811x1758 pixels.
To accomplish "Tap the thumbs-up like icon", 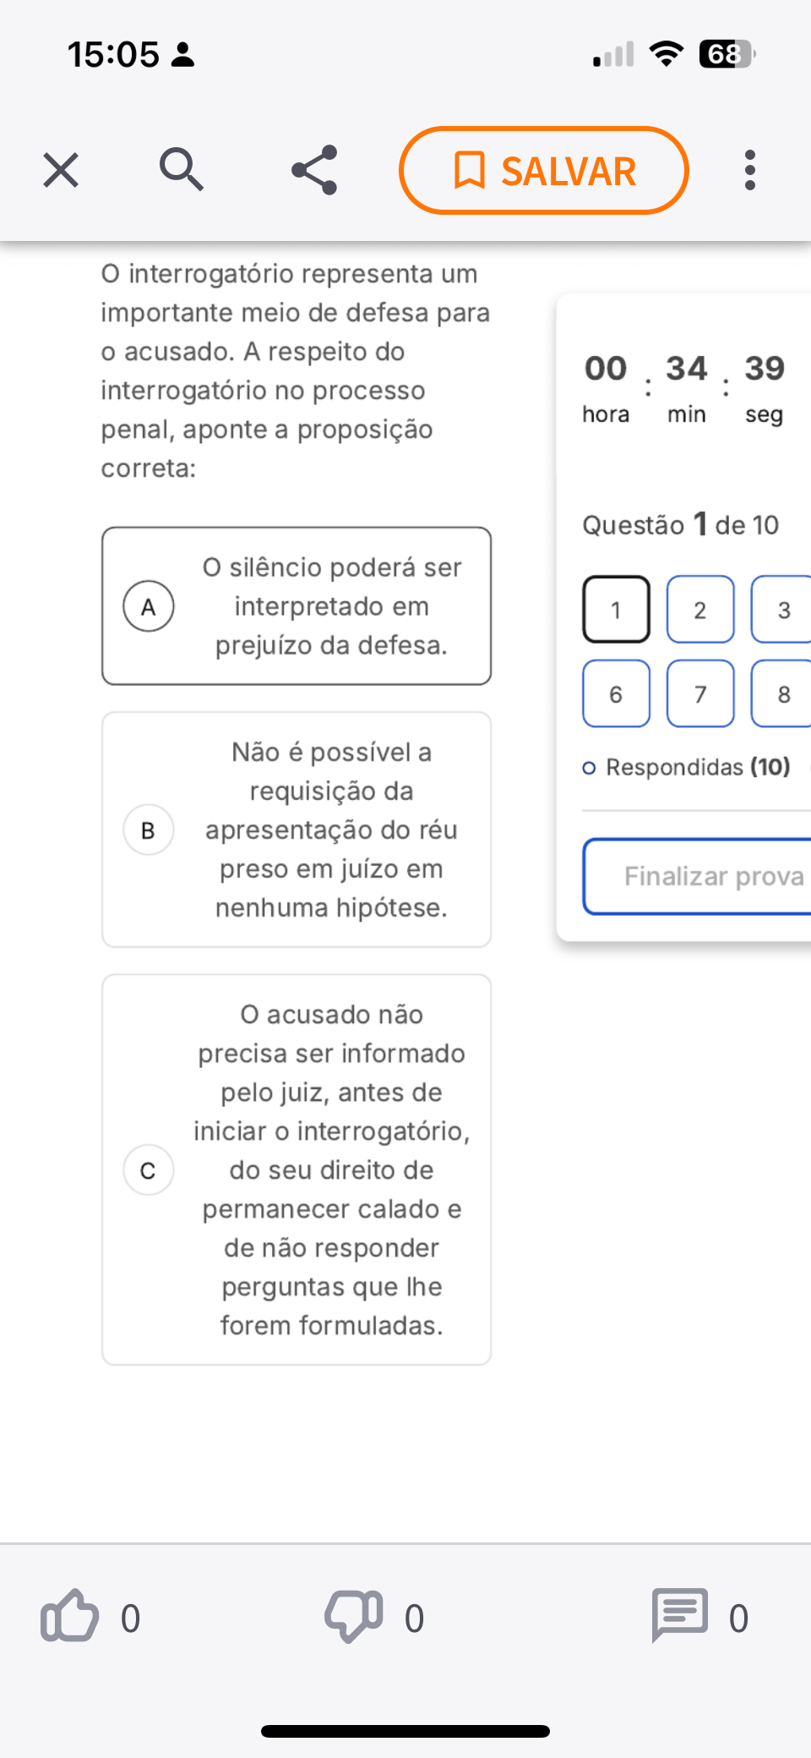I will [x=70, y=1616].
